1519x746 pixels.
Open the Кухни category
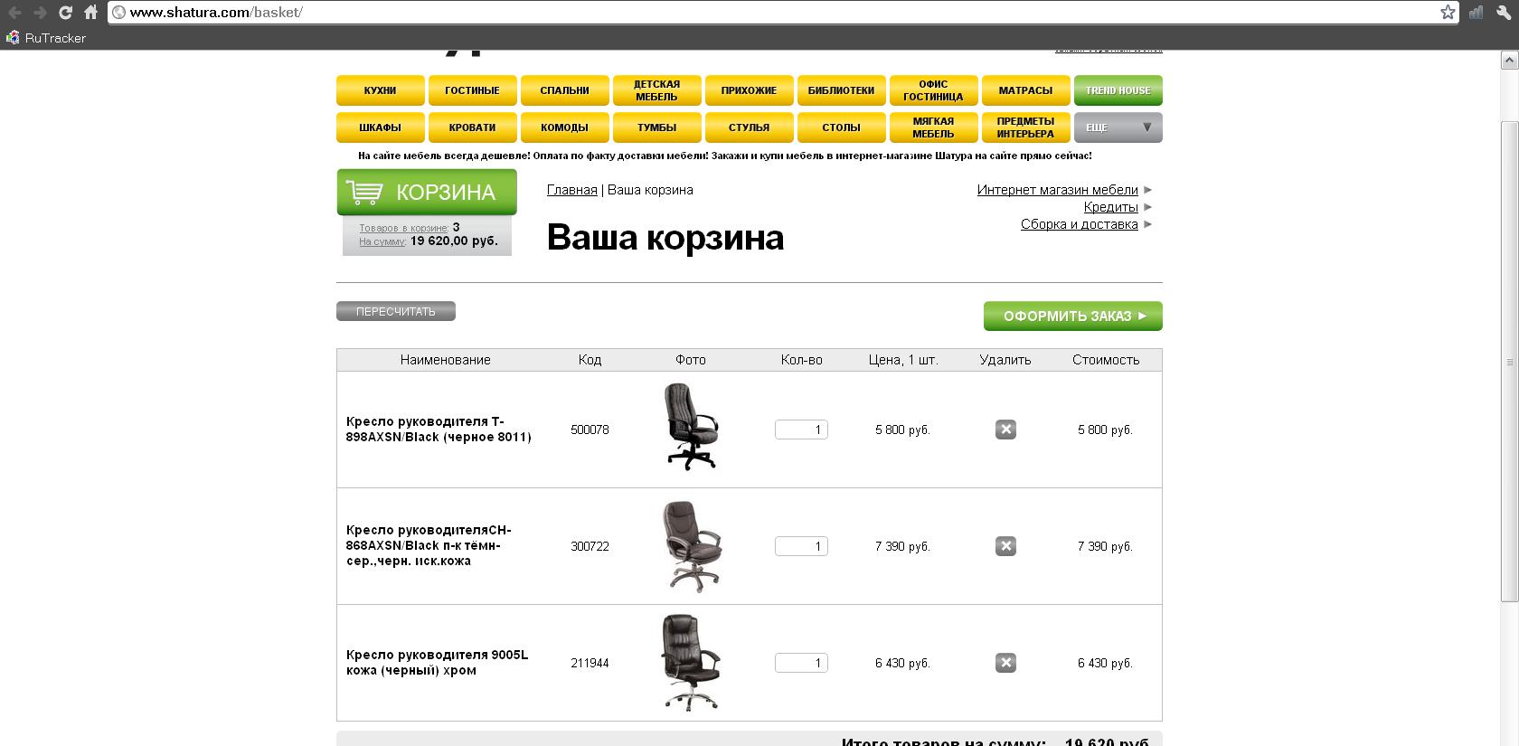(381, 90)
